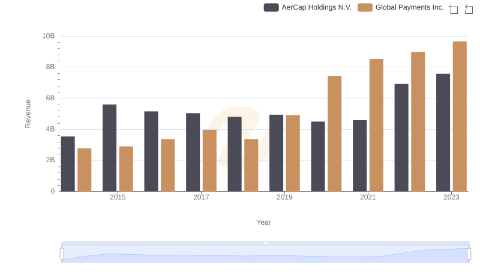Click the 4B y-axis label
Viewport: 480px width, 277px height.
[x=50, y=129]
